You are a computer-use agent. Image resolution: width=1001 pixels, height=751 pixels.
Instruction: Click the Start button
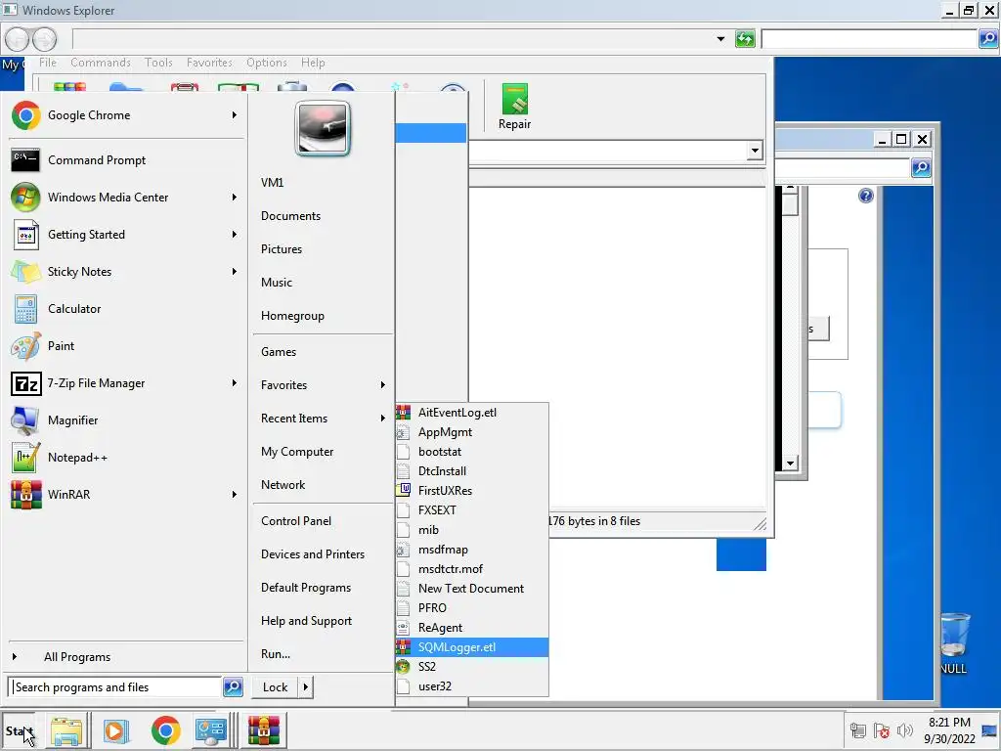tap(20, 730)
